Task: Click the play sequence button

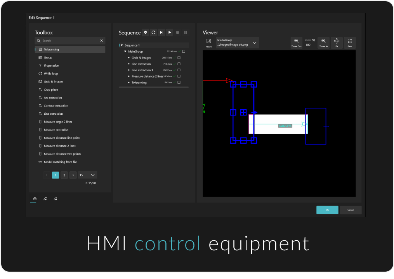Action: [x=170, y=33]
